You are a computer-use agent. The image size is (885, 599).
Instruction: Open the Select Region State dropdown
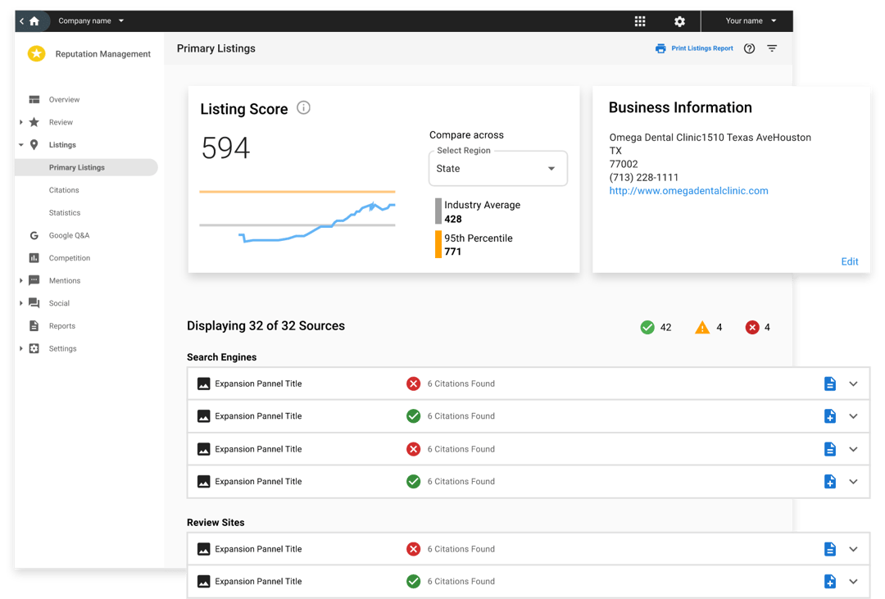point(497,169)
